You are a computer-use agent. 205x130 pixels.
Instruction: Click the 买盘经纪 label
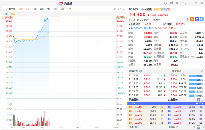click(134, 127)
